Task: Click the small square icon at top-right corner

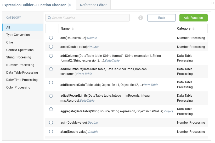Action: [x=213, y=3]
